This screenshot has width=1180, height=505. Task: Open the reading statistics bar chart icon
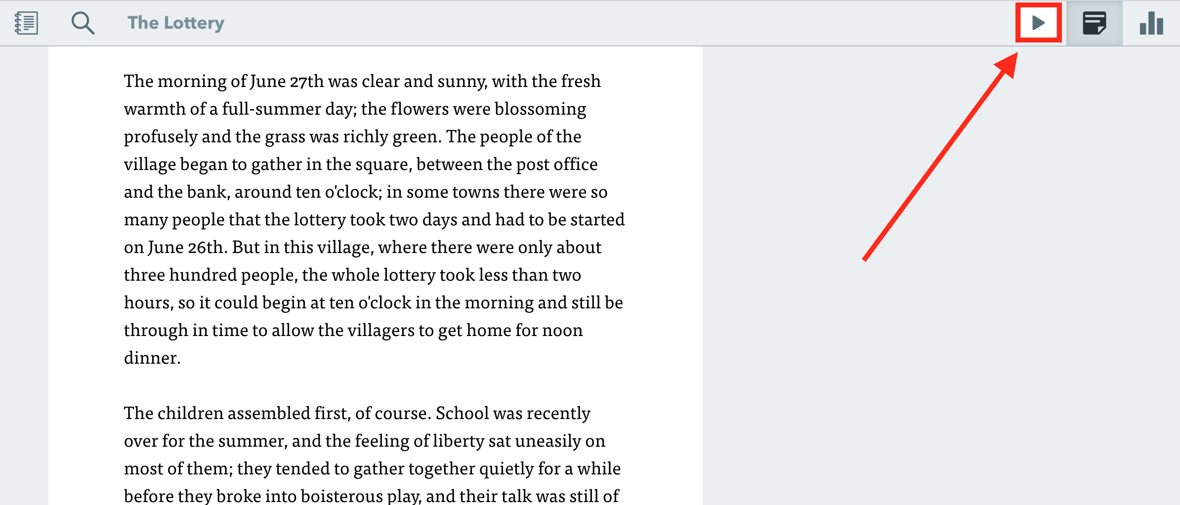pyautogui.click(x=1151, y=23)
